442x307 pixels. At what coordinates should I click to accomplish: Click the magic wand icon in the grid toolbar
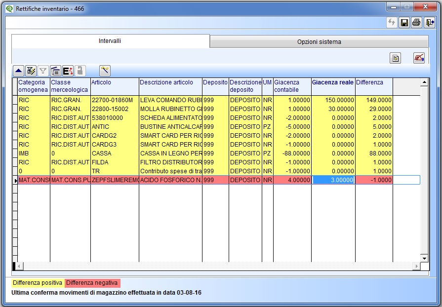point(105,71)
